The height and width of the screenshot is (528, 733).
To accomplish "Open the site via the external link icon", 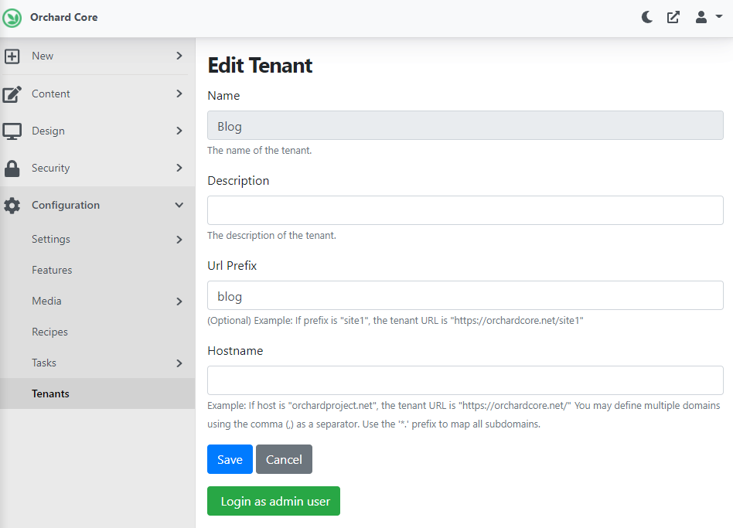I will (673, 18).
